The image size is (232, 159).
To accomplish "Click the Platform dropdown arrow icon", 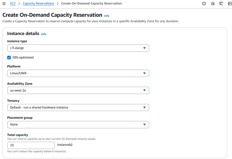I will pos(144,73).
